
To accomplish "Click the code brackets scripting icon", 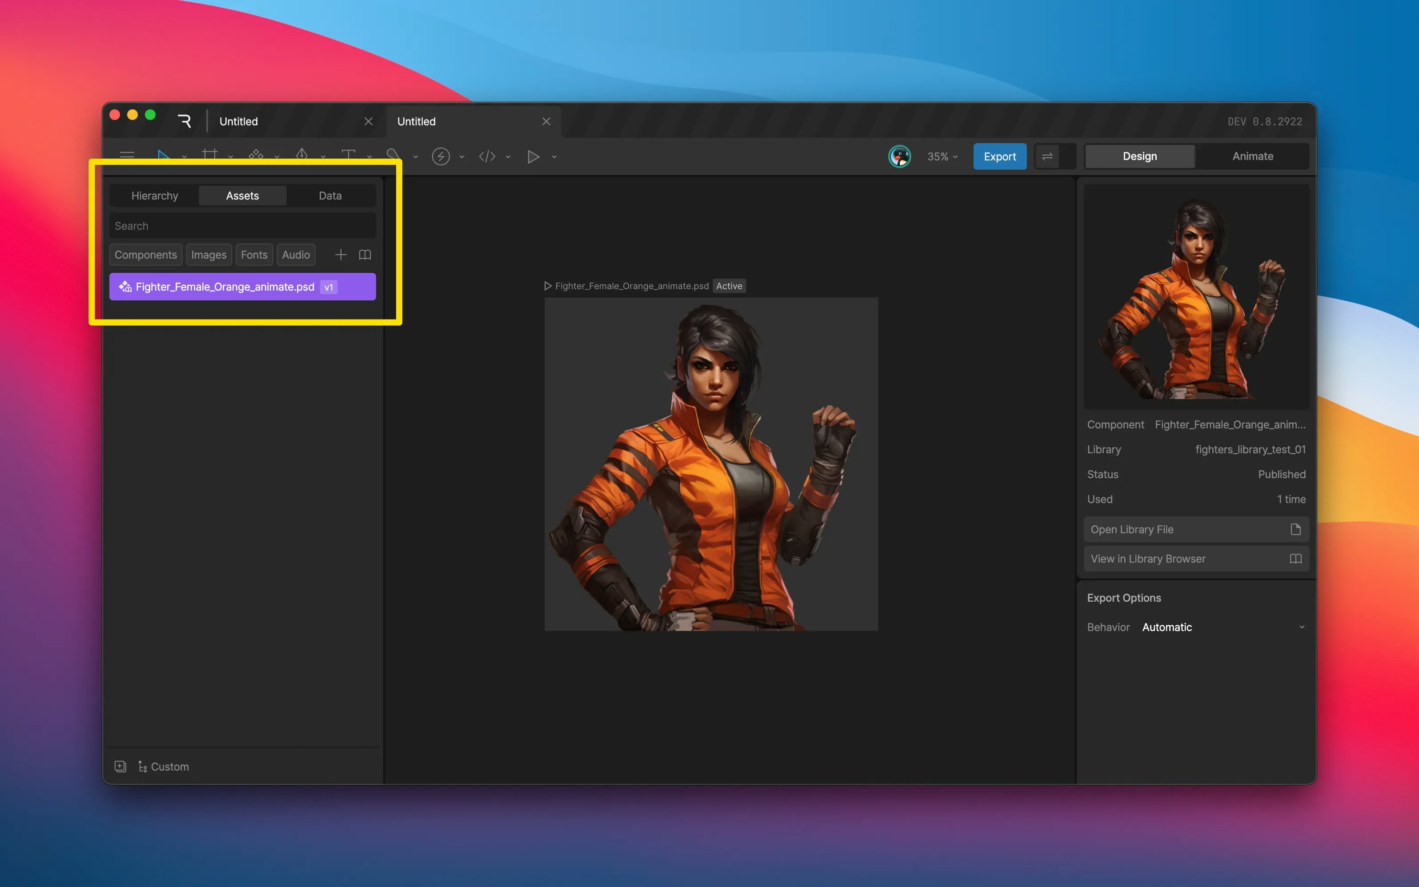I will pyautogui.click(x=487, y=156).
